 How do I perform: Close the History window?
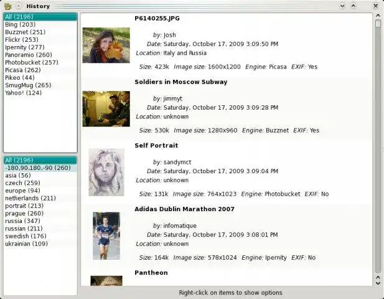coord(375,6)
